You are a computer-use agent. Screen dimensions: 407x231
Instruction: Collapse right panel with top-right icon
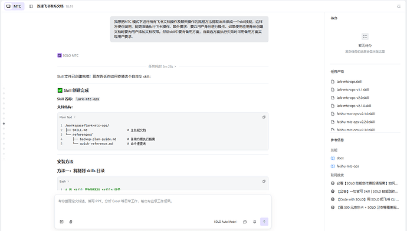399,6
